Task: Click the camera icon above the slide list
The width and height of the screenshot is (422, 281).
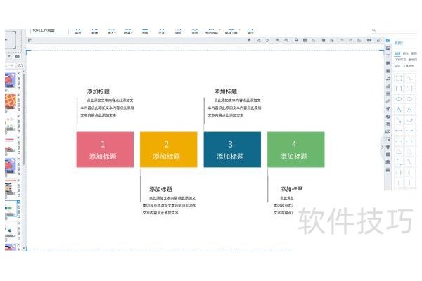Action: (18, 56)
